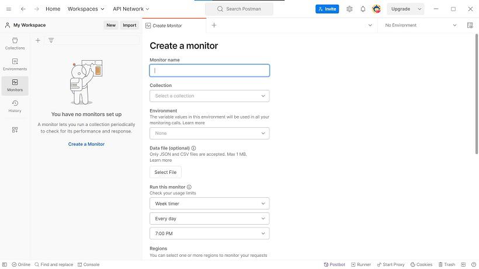Click the Create a Monitor link
Screen dimensions: 479x269
[x=86, y=144]
